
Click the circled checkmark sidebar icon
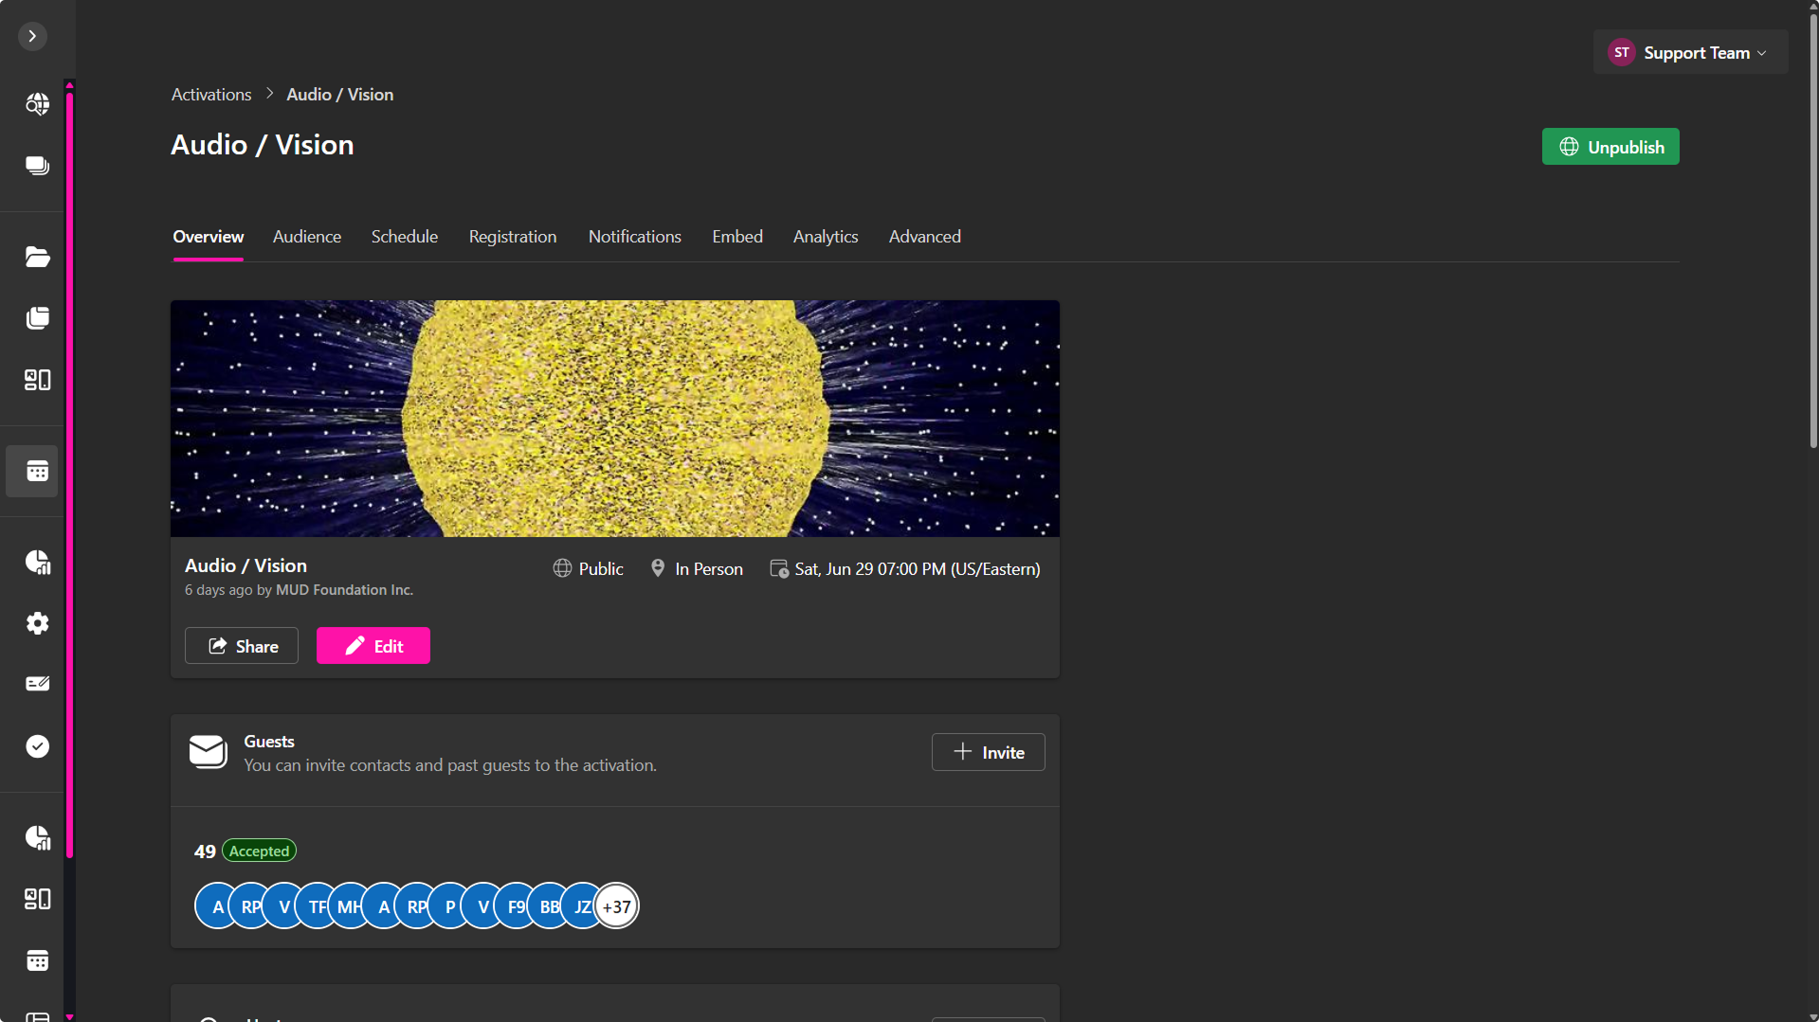pyautogui.click(x=37, y=746)
